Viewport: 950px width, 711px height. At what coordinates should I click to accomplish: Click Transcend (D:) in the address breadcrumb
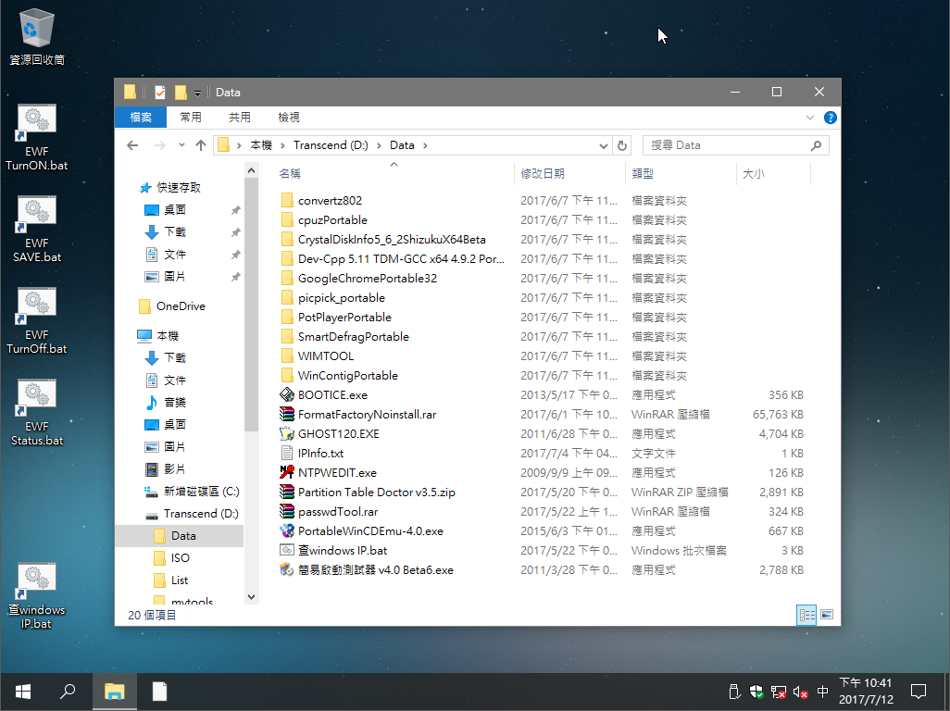coord(331,145)
